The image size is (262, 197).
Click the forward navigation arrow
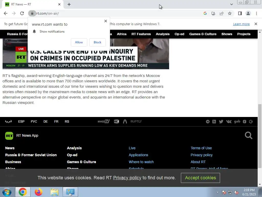tap(14, 13)
